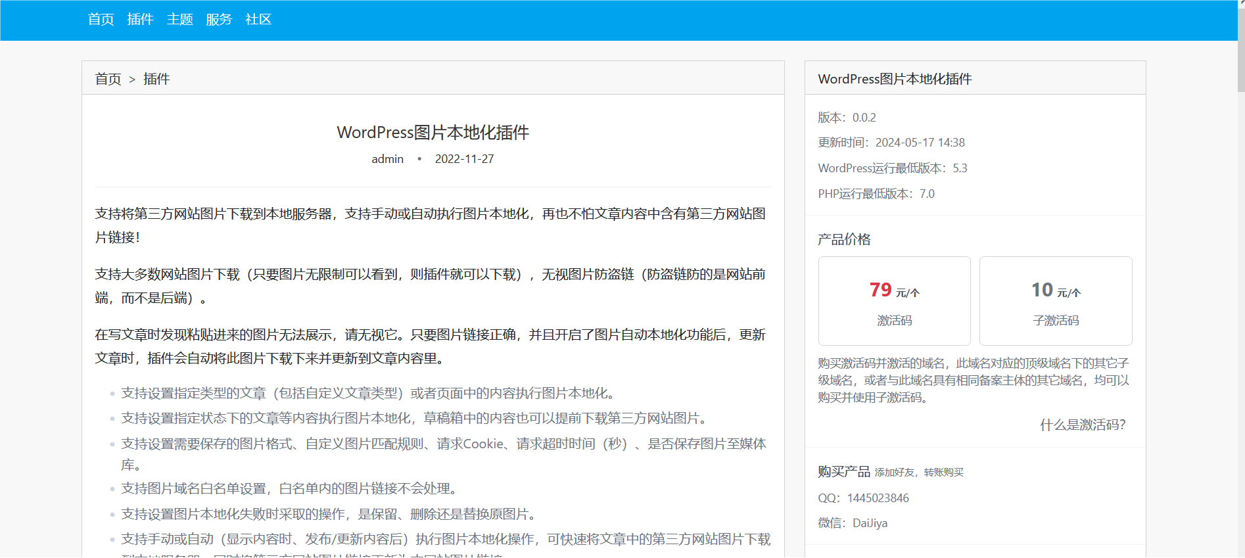Viewport: 1245px width, 558px height.
Task: Open 服务 in the top navigation
Action: [219, 20]
